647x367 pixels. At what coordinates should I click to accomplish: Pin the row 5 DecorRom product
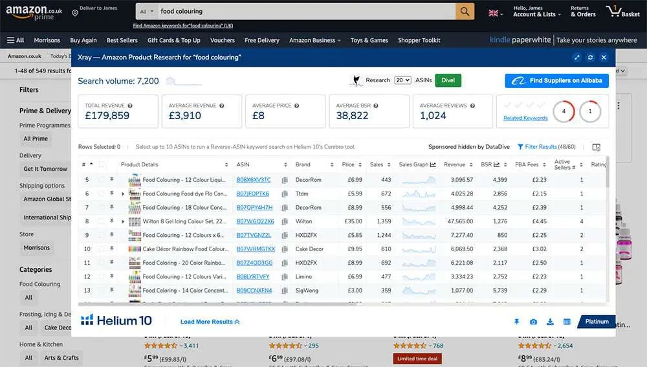[111, 179]
